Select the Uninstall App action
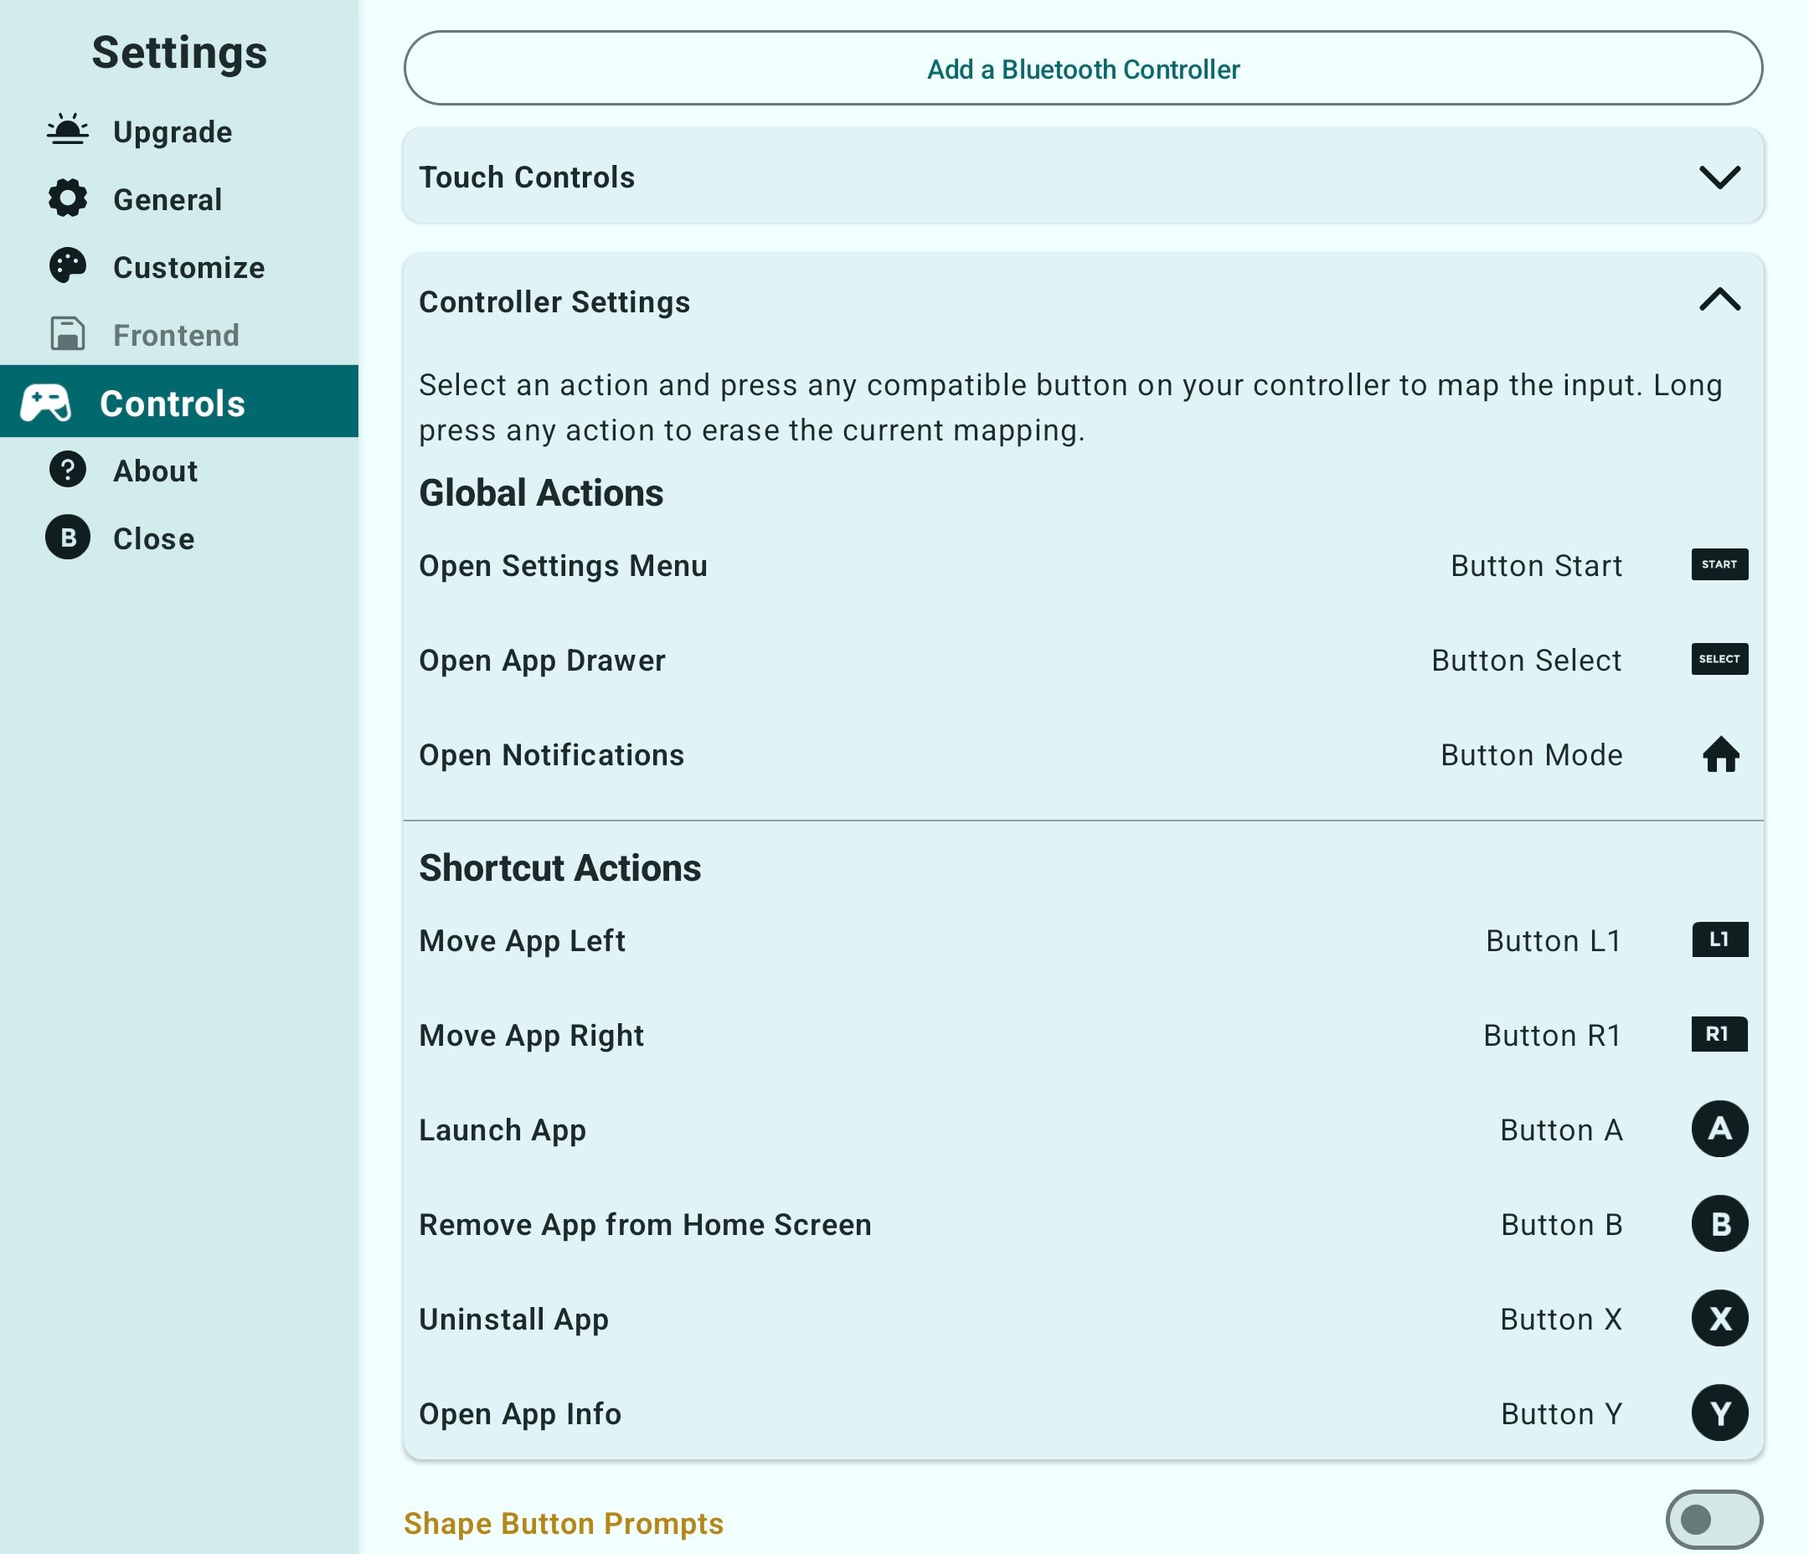Screen dimensions: 1809x1554 1083,1318
